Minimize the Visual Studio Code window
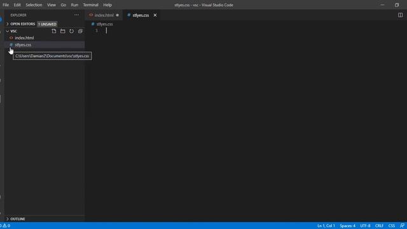Viewport: 407px width, 229px height. [382, 5]
